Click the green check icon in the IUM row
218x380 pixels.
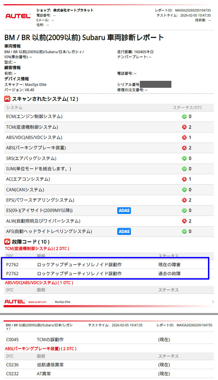184,169
